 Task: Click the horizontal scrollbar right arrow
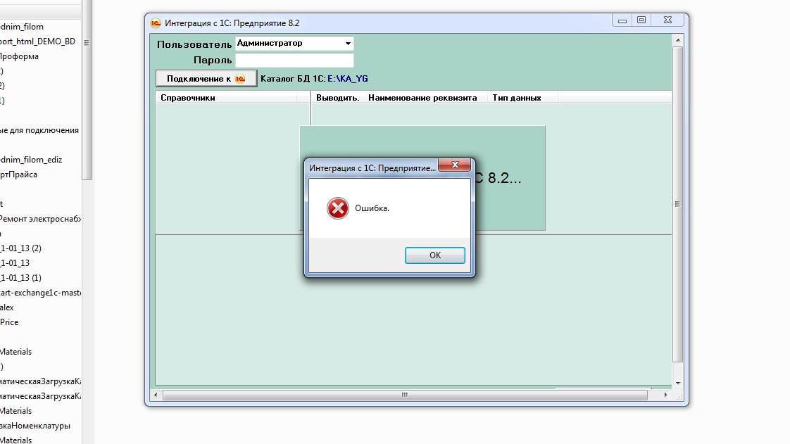[666, 395]
